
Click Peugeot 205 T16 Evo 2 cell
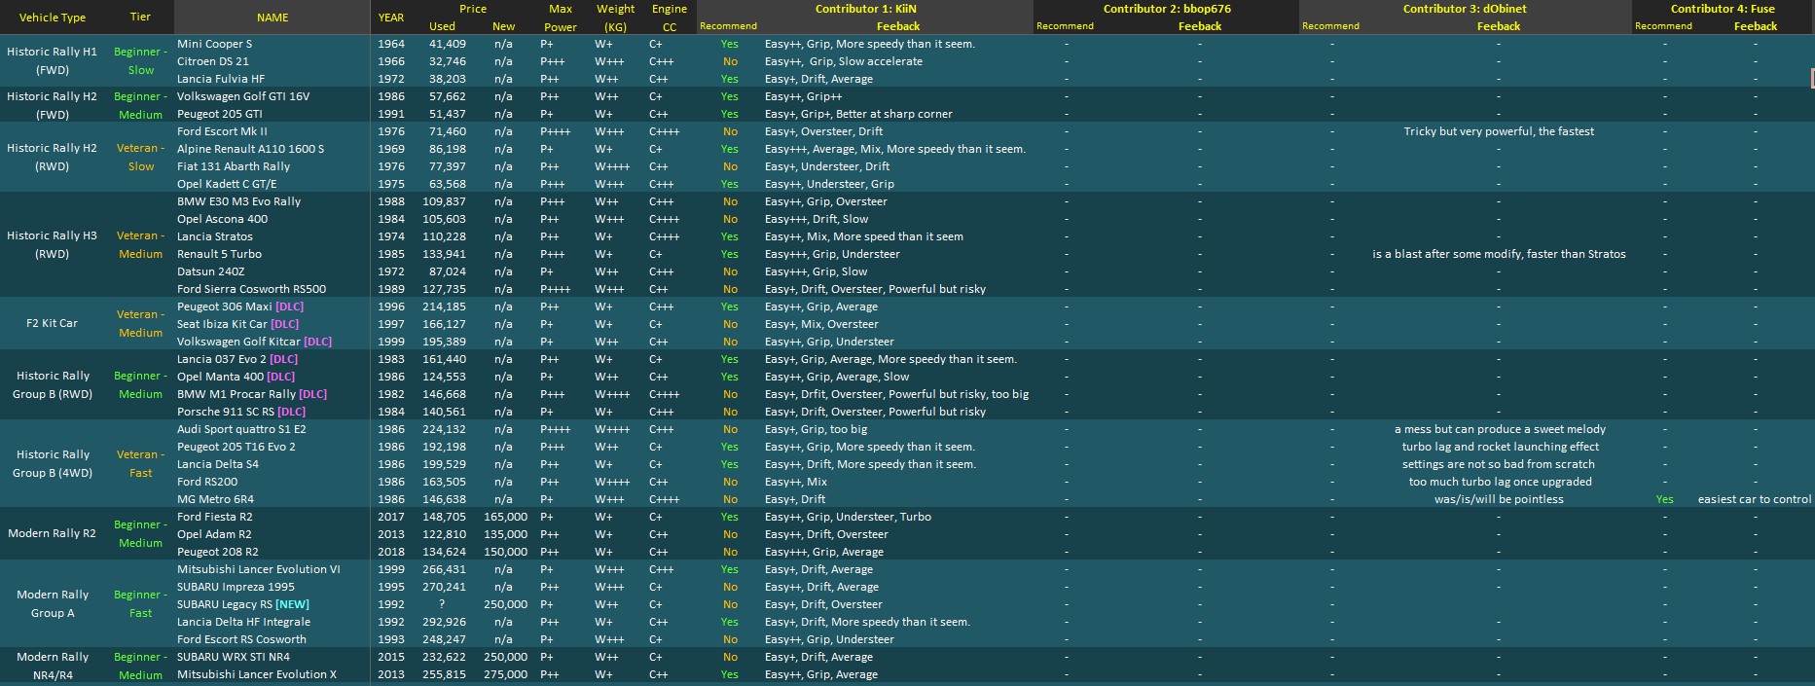click(x=272, y=447)
